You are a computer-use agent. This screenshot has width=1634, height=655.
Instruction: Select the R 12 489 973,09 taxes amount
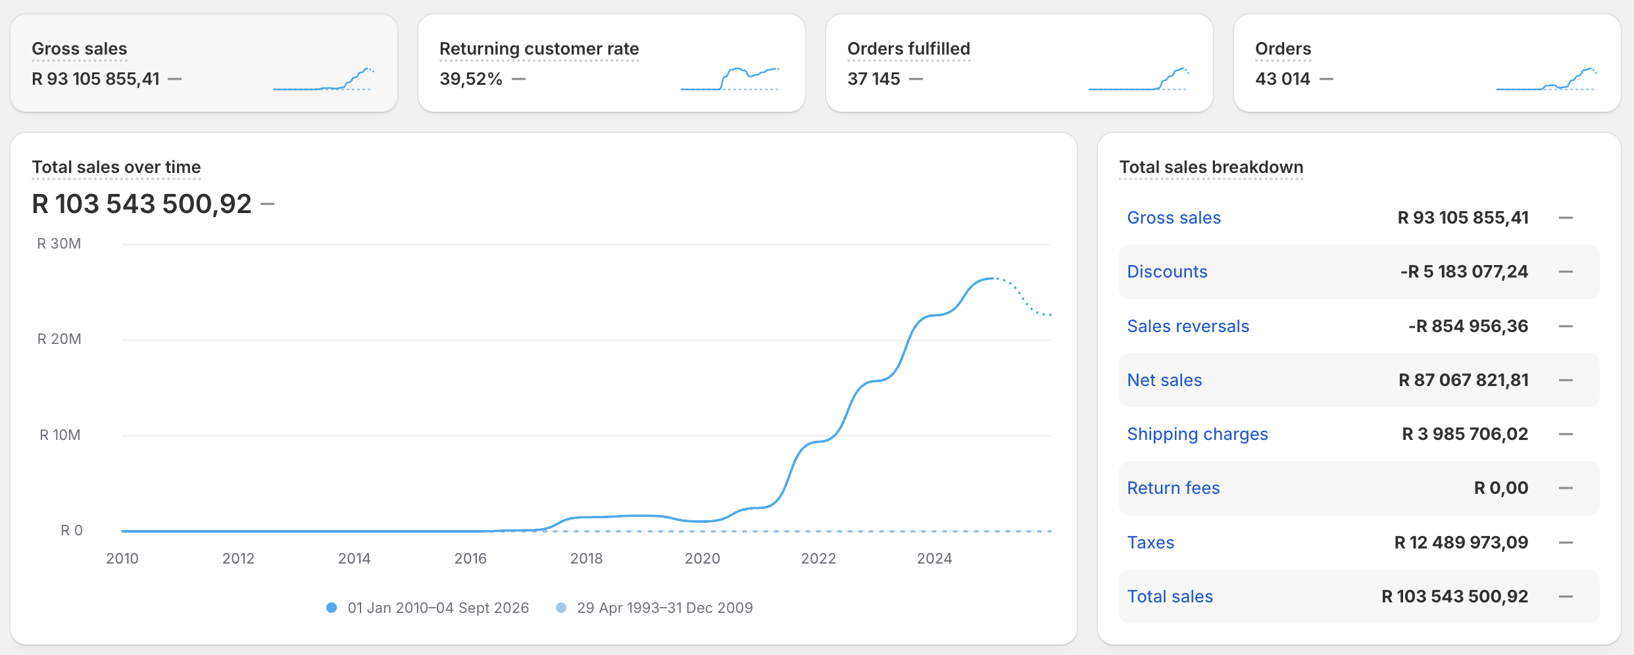[x=1462, y=543]
